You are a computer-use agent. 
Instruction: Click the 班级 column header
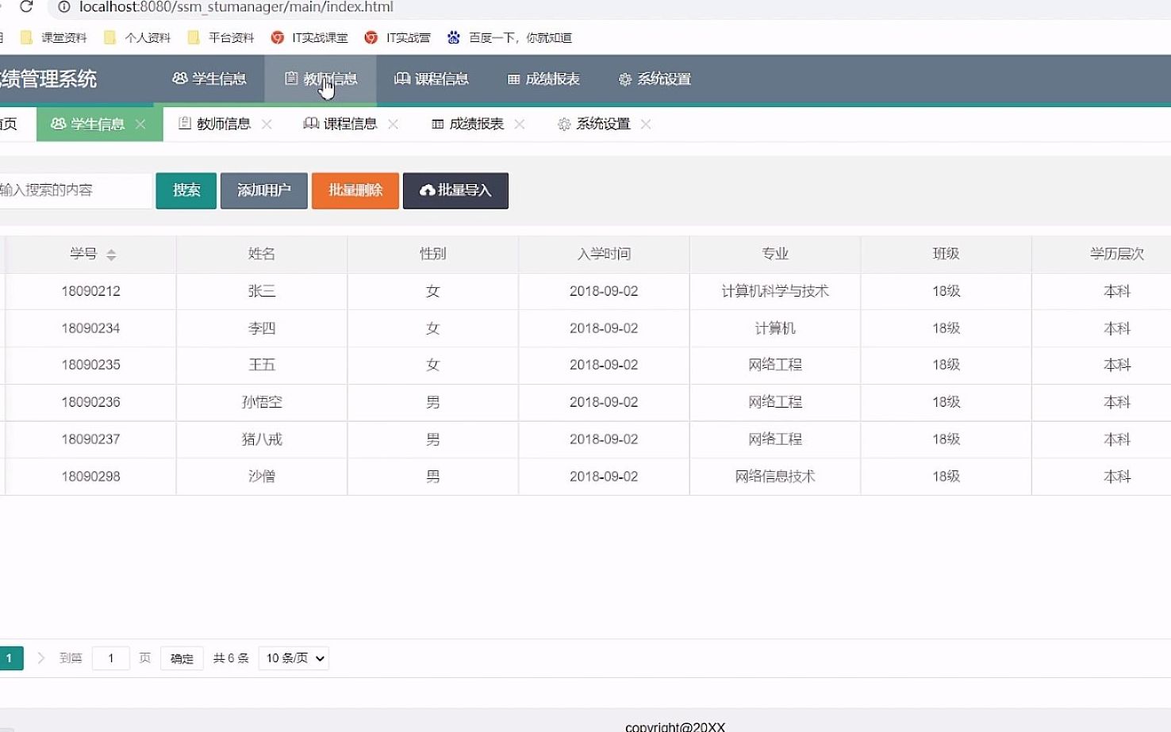pyautogui.click(x=946, y=254)
